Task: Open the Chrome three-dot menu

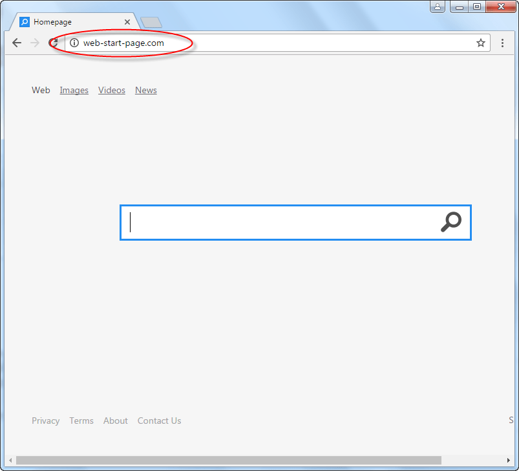Action: coord(502,43)
